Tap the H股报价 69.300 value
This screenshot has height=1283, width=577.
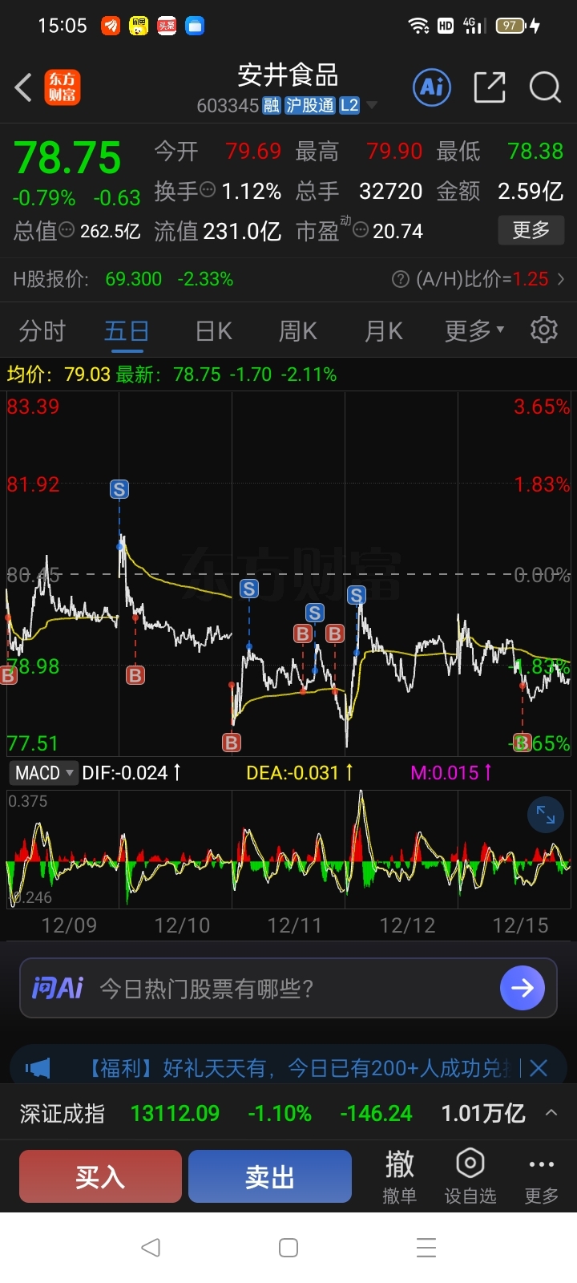133,279
